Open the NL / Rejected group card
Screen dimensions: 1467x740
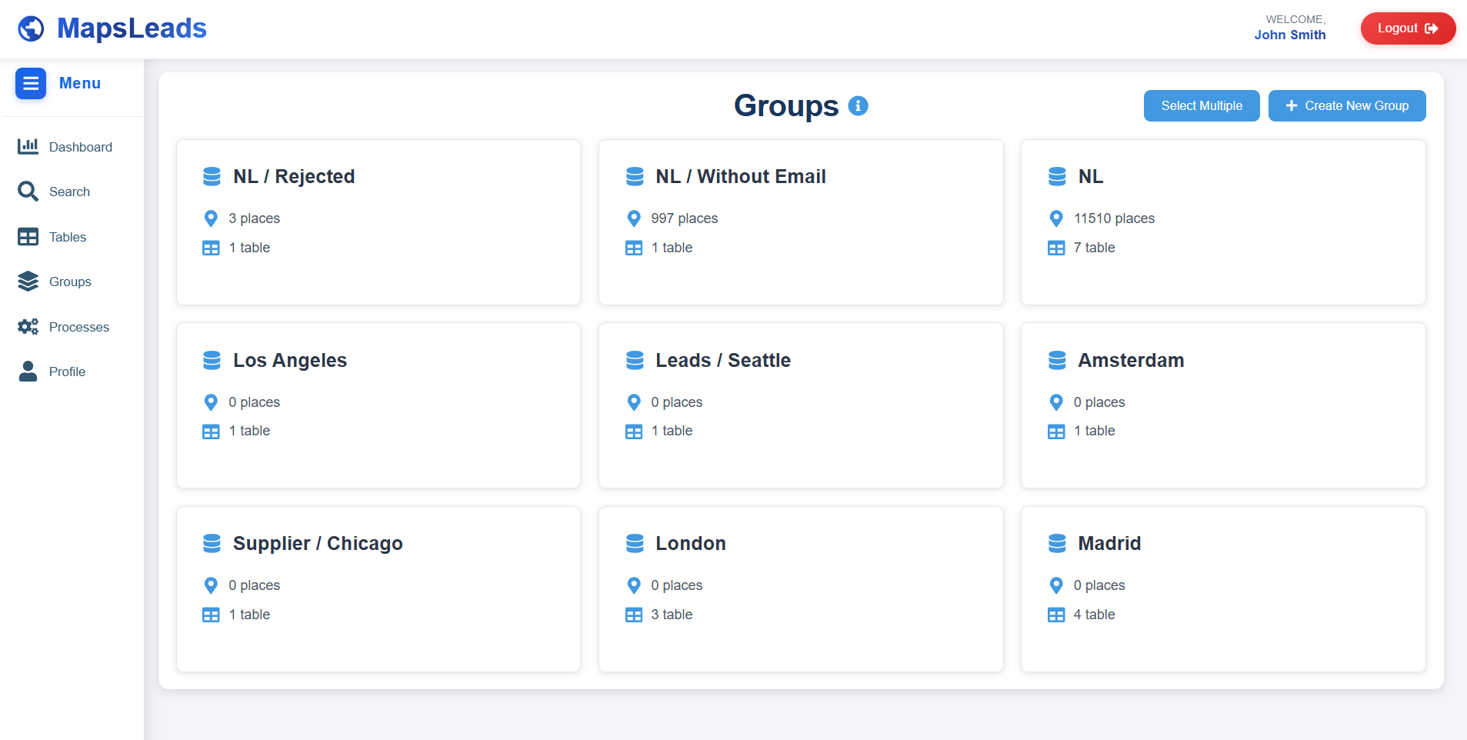click(378, 222)
